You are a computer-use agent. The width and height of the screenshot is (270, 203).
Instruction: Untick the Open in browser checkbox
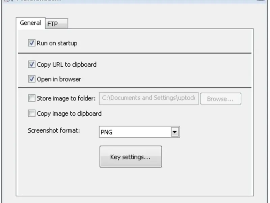point(32,79)
